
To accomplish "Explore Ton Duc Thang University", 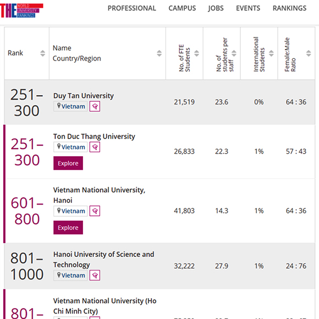I will 68,163.
